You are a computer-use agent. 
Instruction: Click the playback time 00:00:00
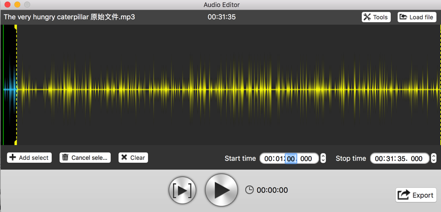pyautogui.click(x=272, y=190)
